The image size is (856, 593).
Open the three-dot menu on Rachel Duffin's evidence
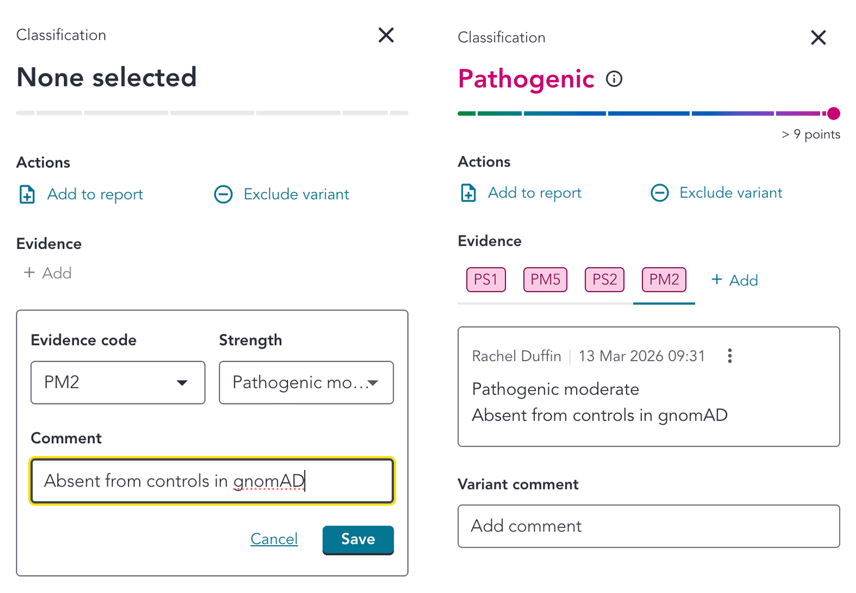[729, 356]
